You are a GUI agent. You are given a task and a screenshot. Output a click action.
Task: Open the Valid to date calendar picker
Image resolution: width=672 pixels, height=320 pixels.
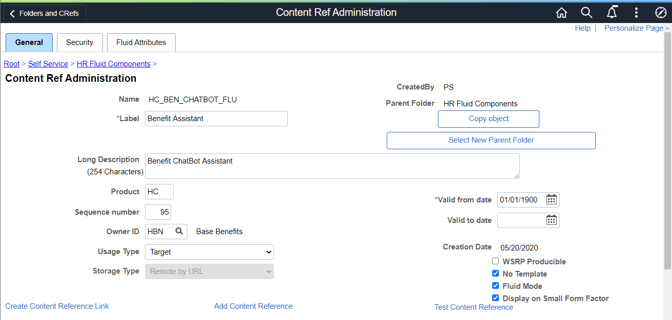click(552, 220)
